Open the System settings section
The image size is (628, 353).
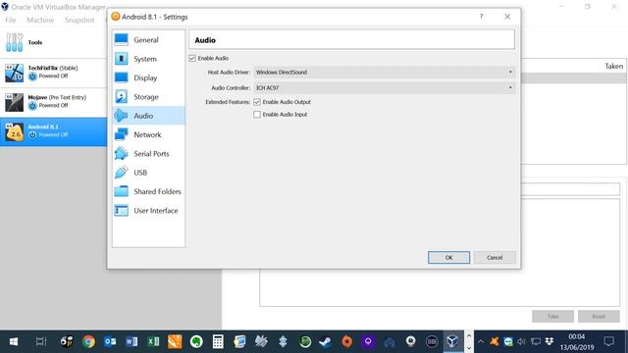click(x=148, y=59)
